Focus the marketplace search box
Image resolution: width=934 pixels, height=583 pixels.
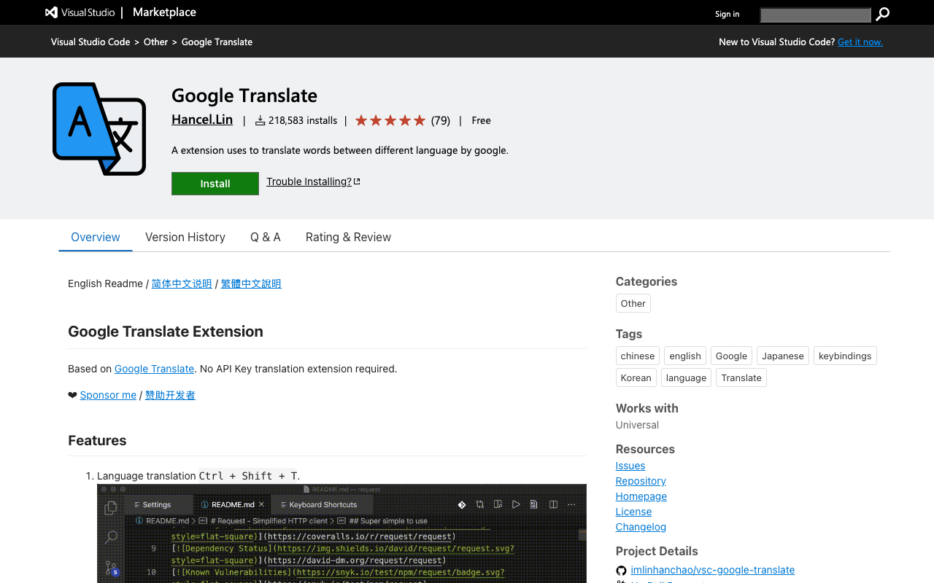pyautogui.click(x=815, y=15)
